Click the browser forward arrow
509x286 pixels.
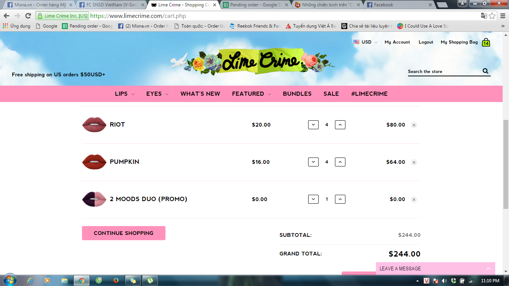(17, 16)
